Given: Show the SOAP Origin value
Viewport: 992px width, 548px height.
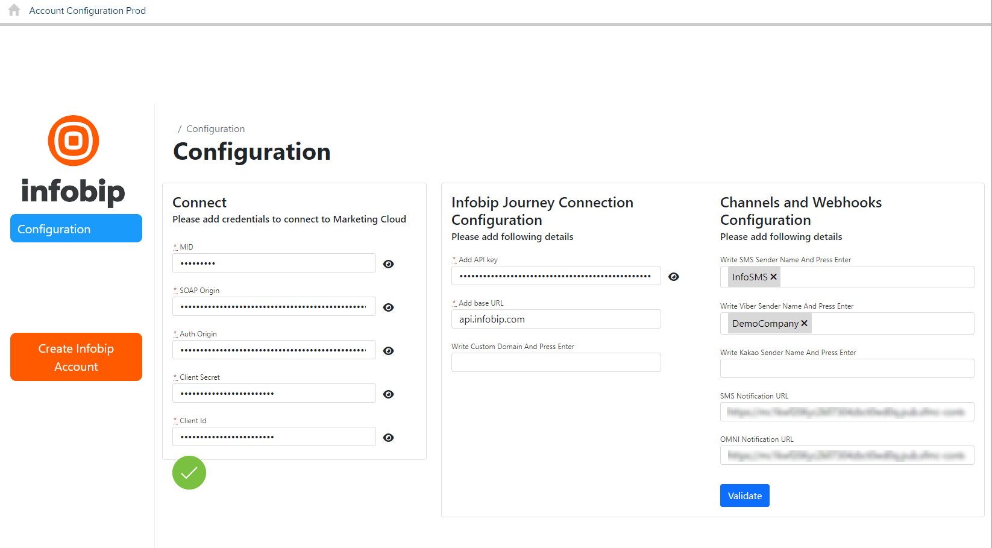Looking at the screenshot, I should coord(389,307).
